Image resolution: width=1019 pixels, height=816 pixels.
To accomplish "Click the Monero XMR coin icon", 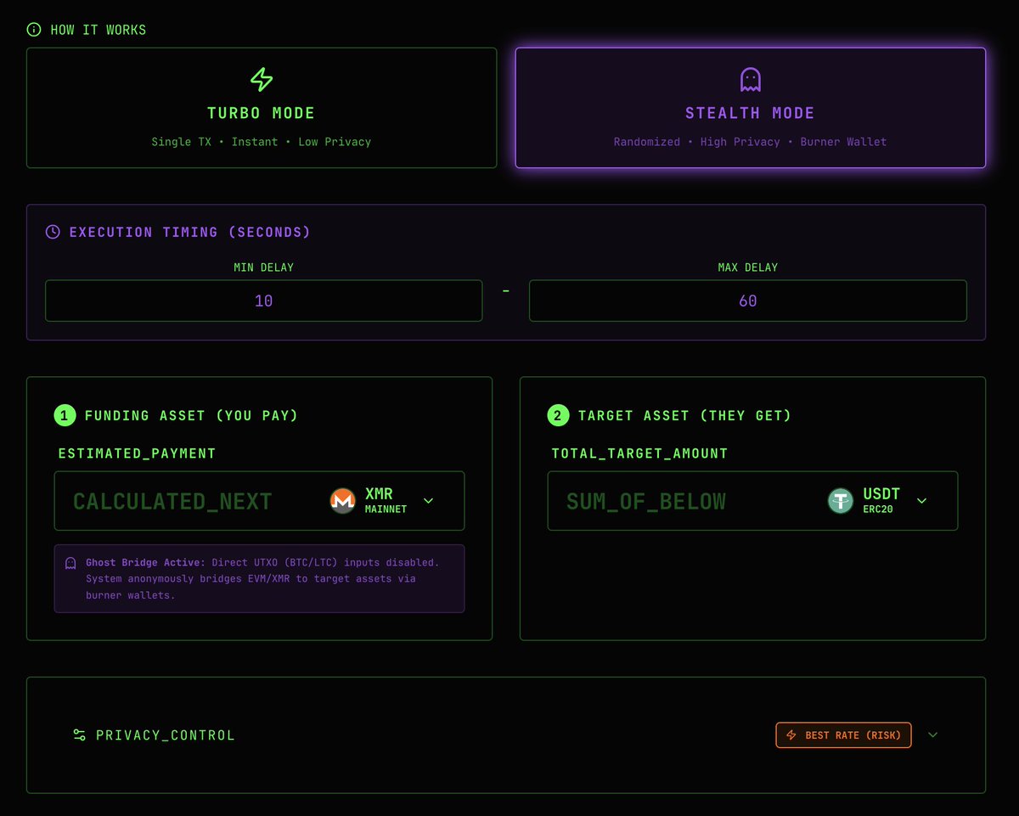I will pos(343,501).
